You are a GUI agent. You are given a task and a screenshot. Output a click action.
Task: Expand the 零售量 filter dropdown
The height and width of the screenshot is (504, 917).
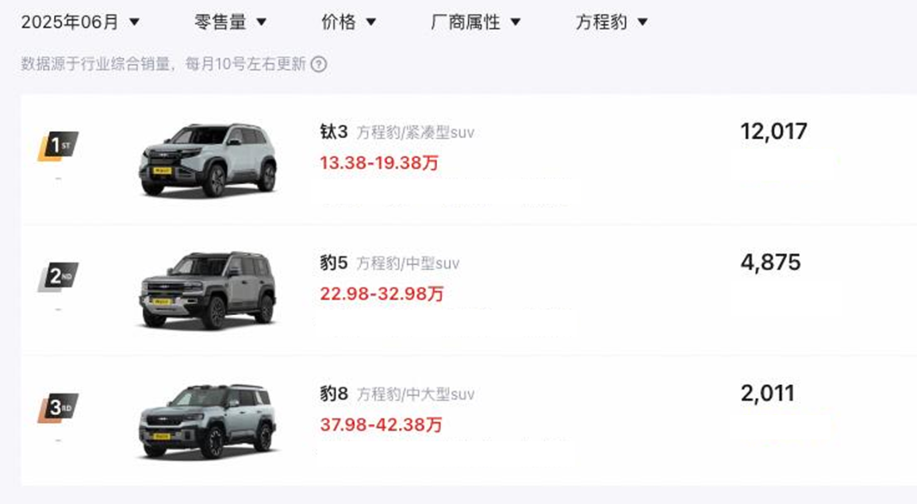click(230, 22)
